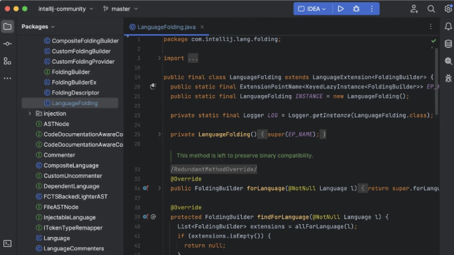Open the Packages view dropdown
The height and width of the screenshot is (255, 454).
[38, 27]
